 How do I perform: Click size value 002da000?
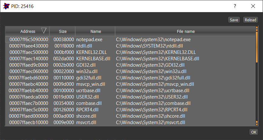63,59
